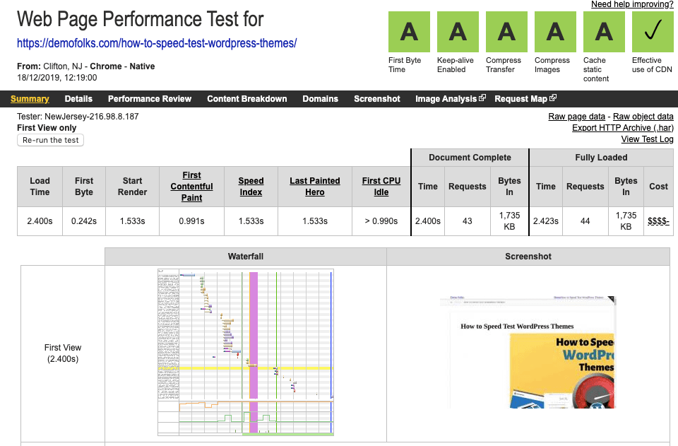
Task: Click the Effective use of CDN checkmark
Action: (x=653, y=32)
